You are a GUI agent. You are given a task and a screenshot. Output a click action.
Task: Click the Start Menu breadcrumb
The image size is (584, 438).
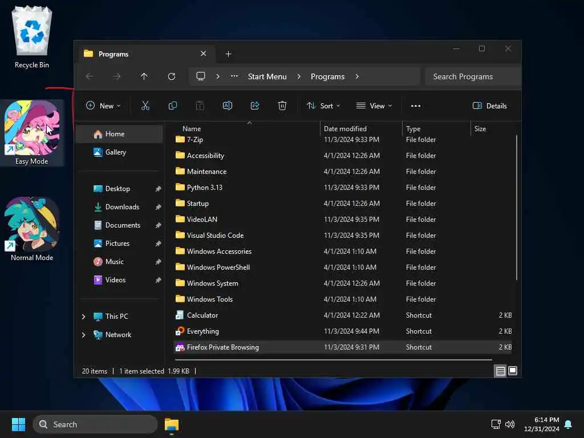pos(267,76)
